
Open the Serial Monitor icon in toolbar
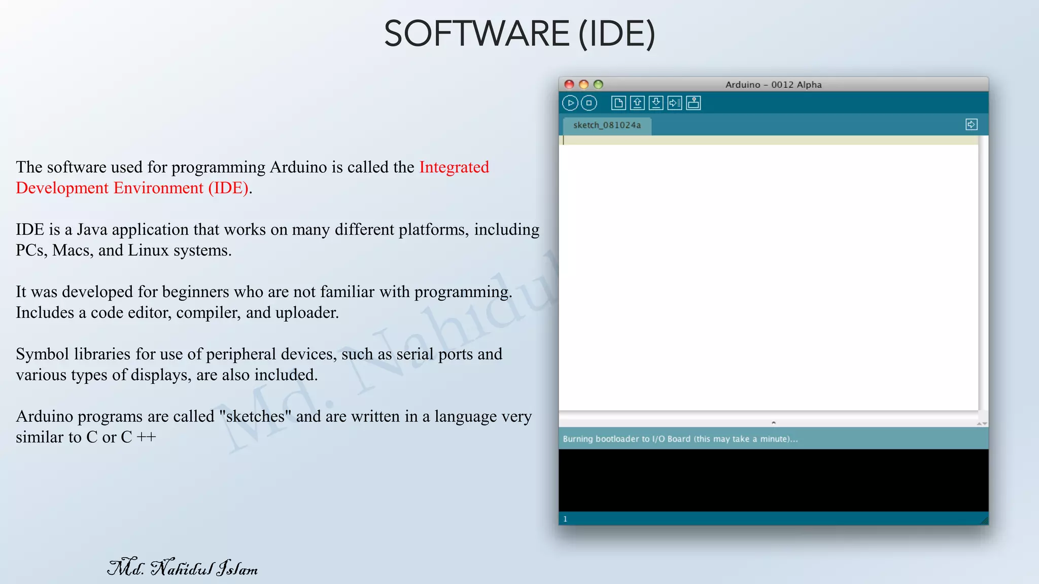pos(694,103)
